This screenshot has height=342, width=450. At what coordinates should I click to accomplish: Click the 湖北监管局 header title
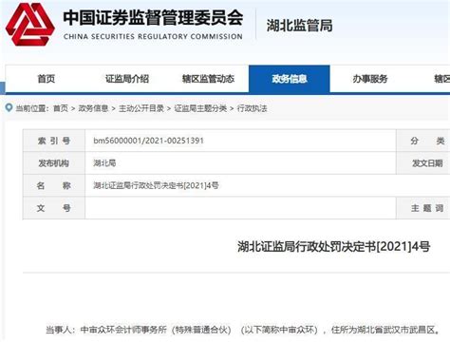pyautogui.click(x=299, y=26)
